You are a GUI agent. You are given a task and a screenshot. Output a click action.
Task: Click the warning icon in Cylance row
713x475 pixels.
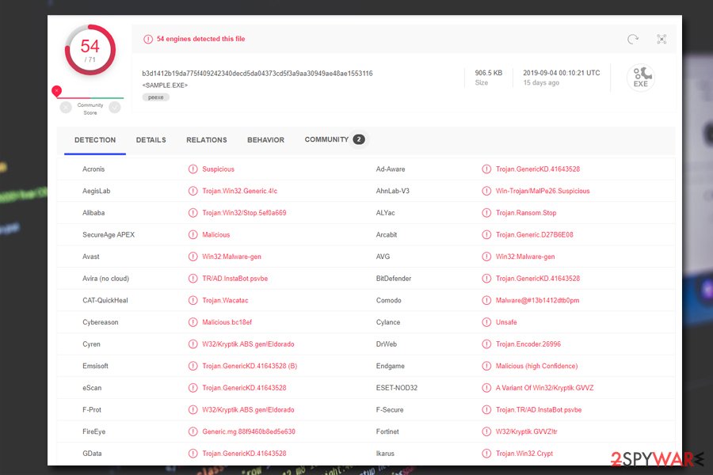(x=486, y=322)
